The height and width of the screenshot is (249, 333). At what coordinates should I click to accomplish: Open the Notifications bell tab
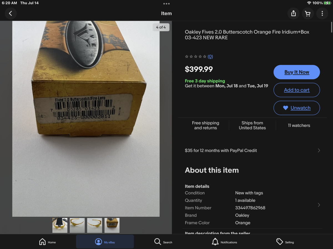coord(224,242)
